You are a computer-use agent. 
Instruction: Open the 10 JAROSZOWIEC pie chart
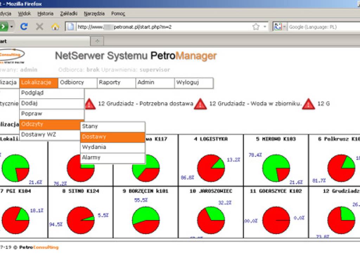[211, 220]
